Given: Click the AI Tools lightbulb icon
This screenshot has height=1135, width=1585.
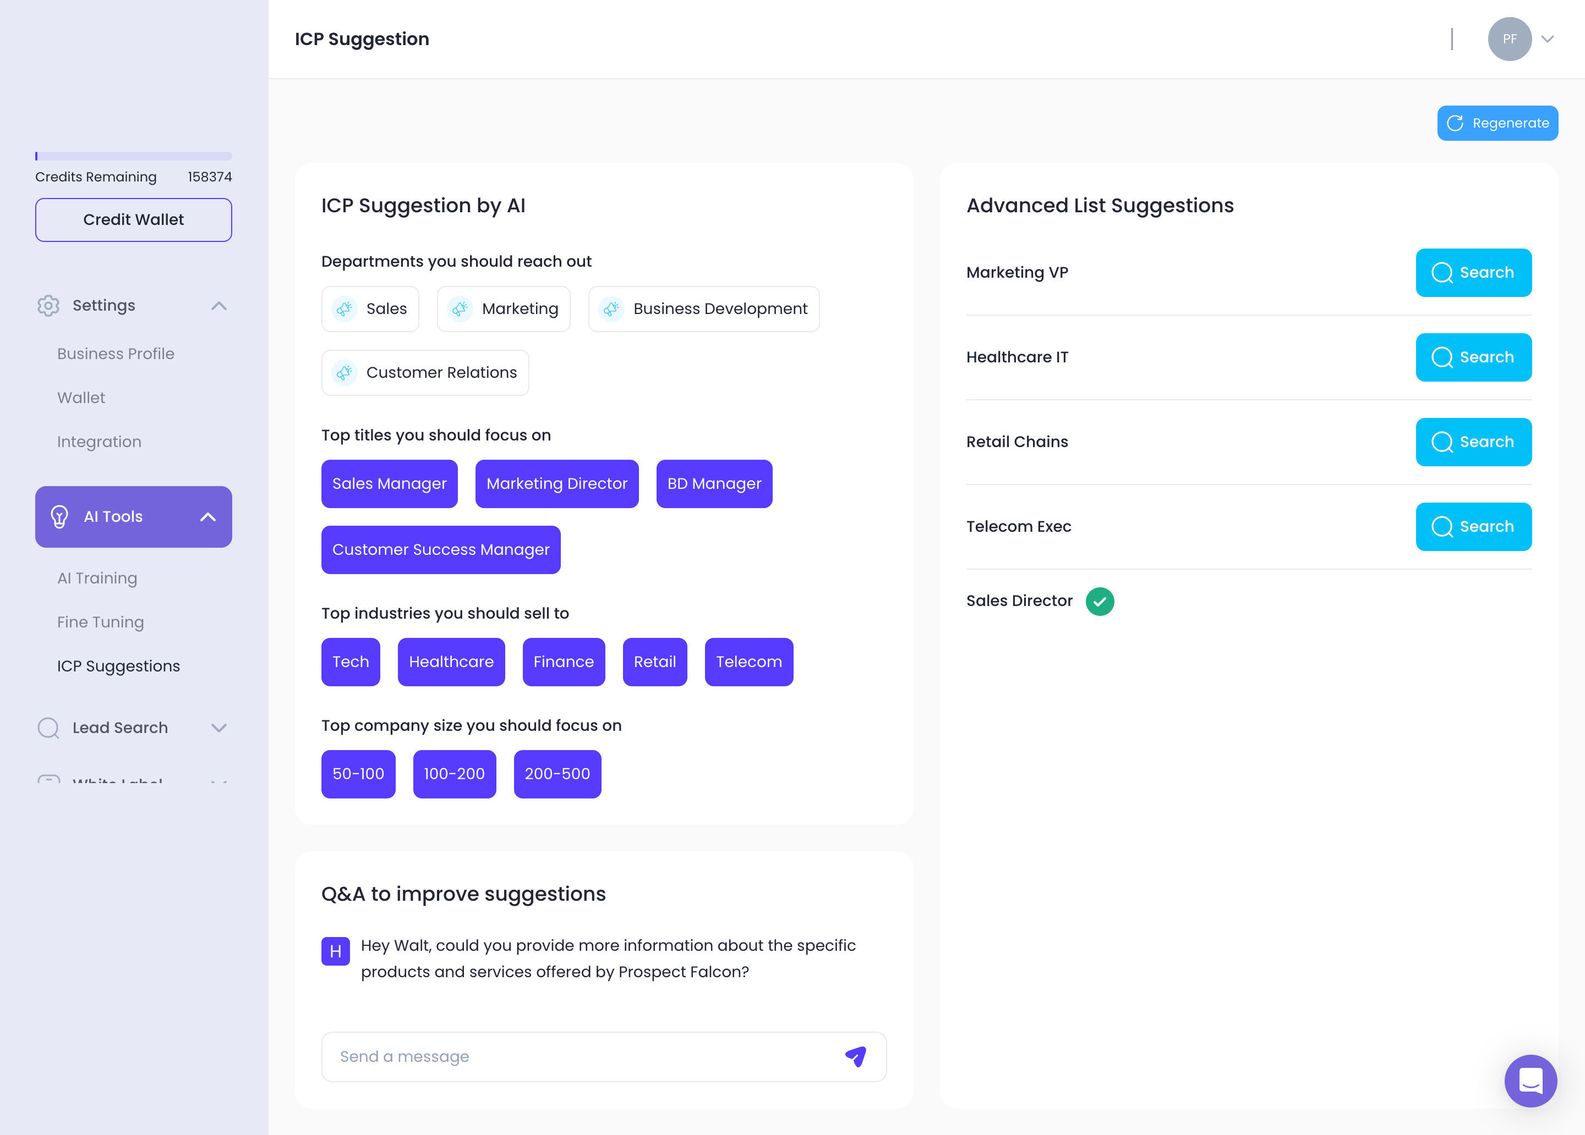Looking at the screenshot, I should 59,517.
